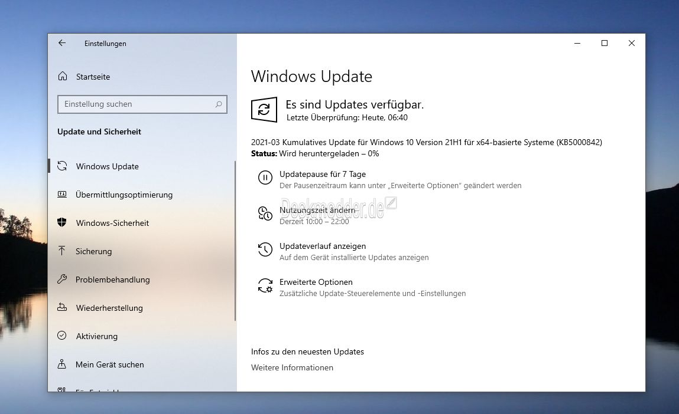Click the Update und Sicherheit heading

[x=99, y=132]
